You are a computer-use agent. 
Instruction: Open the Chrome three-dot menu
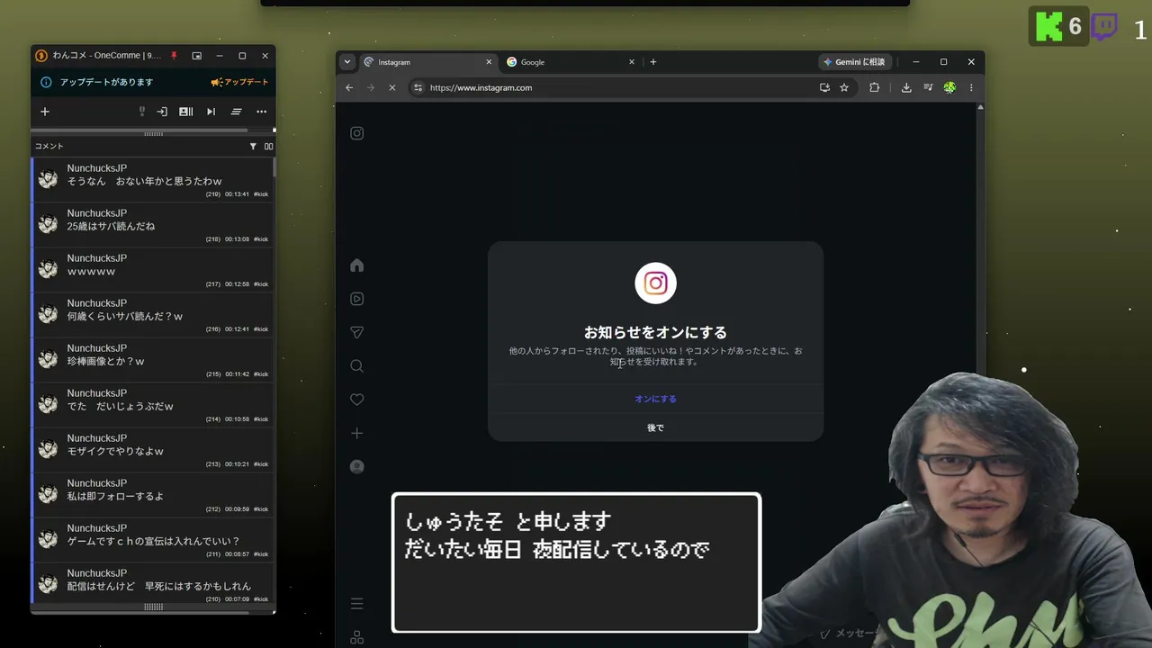(971, 87)
